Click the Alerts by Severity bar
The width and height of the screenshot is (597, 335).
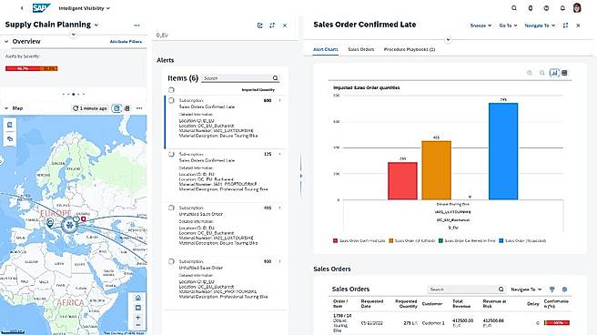point(32,68)
